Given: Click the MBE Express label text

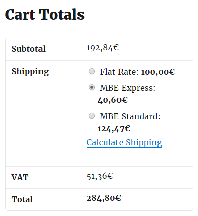Looking at the screenshot, I should click(x=128, y=88).
